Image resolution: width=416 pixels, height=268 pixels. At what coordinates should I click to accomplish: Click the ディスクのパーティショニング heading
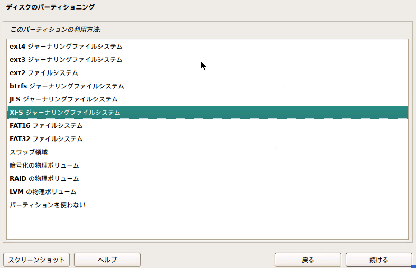(50, 7)
